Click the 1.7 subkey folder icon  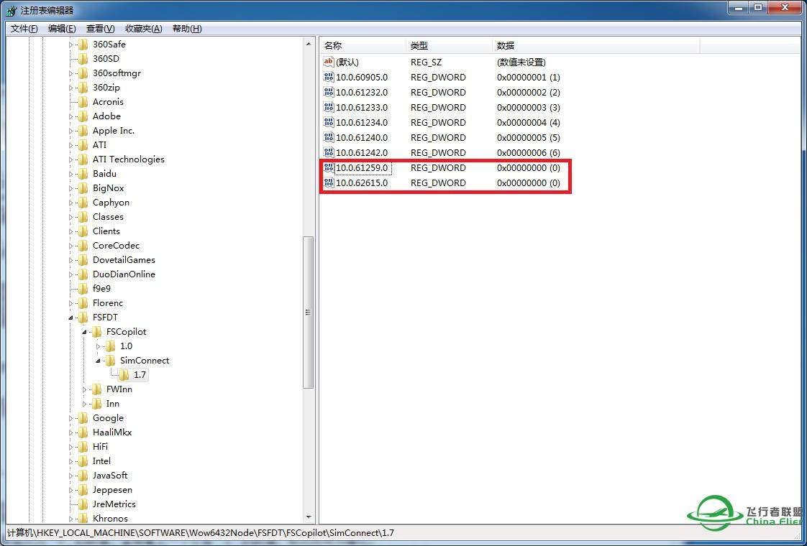tap(124, 375)
